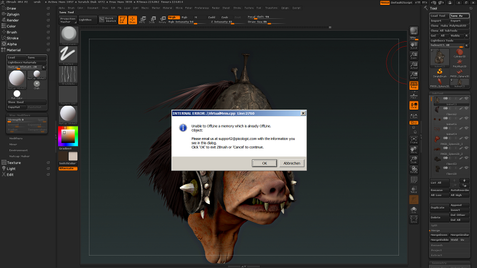
Task: Pick a color in the color picker
Action: click(x=68, y=136)
